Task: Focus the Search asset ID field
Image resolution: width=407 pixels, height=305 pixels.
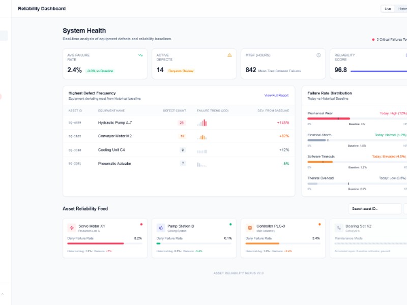Action: click(x=374, y=209)
